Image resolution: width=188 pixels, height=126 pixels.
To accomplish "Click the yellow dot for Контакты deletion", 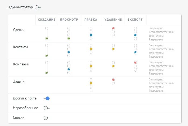I will 113,49.
